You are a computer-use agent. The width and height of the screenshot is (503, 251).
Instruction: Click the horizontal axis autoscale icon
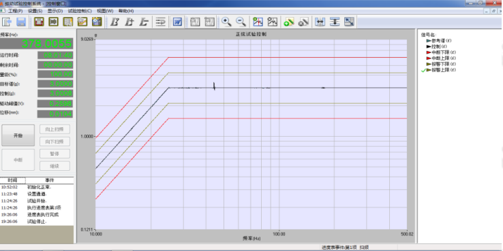click(320, 22)
